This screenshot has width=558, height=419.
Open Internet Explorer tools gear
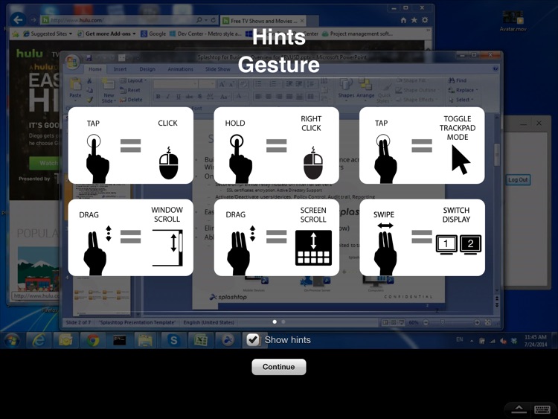(x=425, y=20)
